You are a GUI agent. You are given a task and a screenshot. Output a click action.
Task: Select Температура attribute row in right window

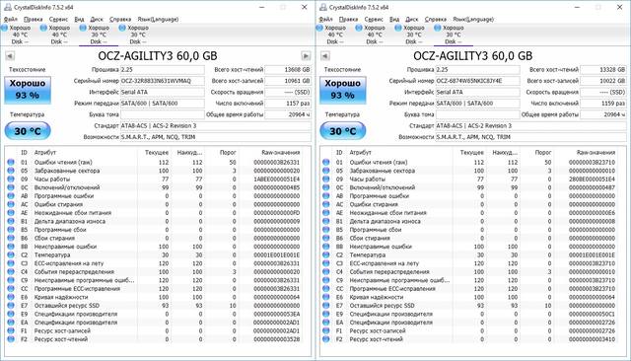tap(472, 254)
